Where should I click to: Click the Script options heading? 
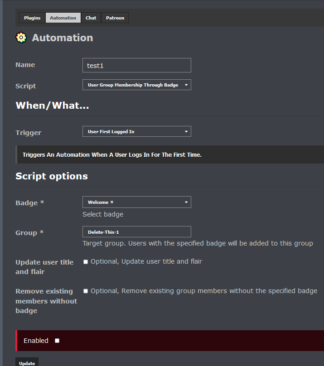(52, 176)
